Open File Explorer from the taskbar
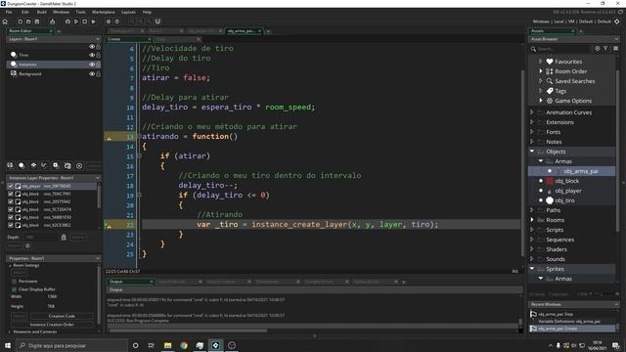Viewport: 626px width, 352px height. click(167, 345)
